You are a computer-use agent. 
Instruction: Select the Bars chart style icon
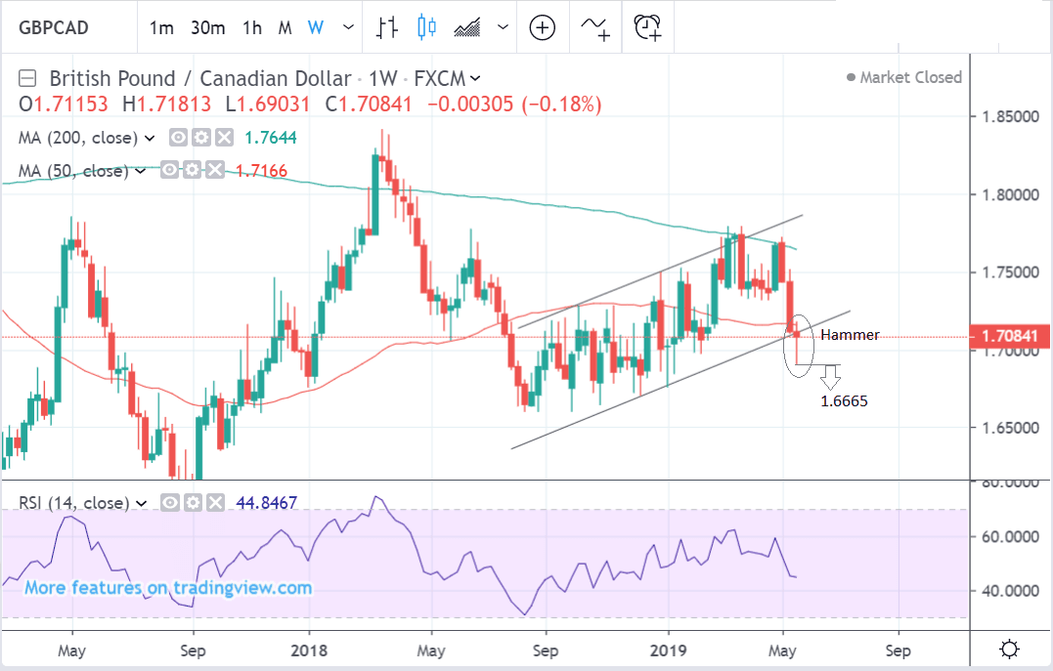[387, 27]
